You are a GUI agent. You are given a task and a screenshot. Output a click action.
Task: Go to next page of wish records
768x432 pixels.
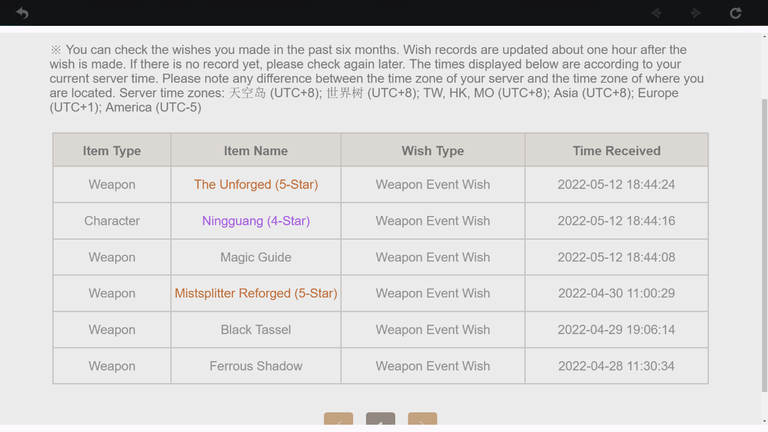click(x=422, y=421)
